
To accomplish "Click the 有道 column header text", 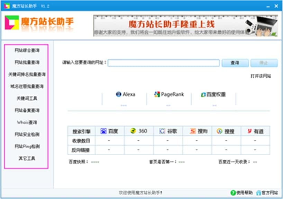I will (x=259, y=131).
